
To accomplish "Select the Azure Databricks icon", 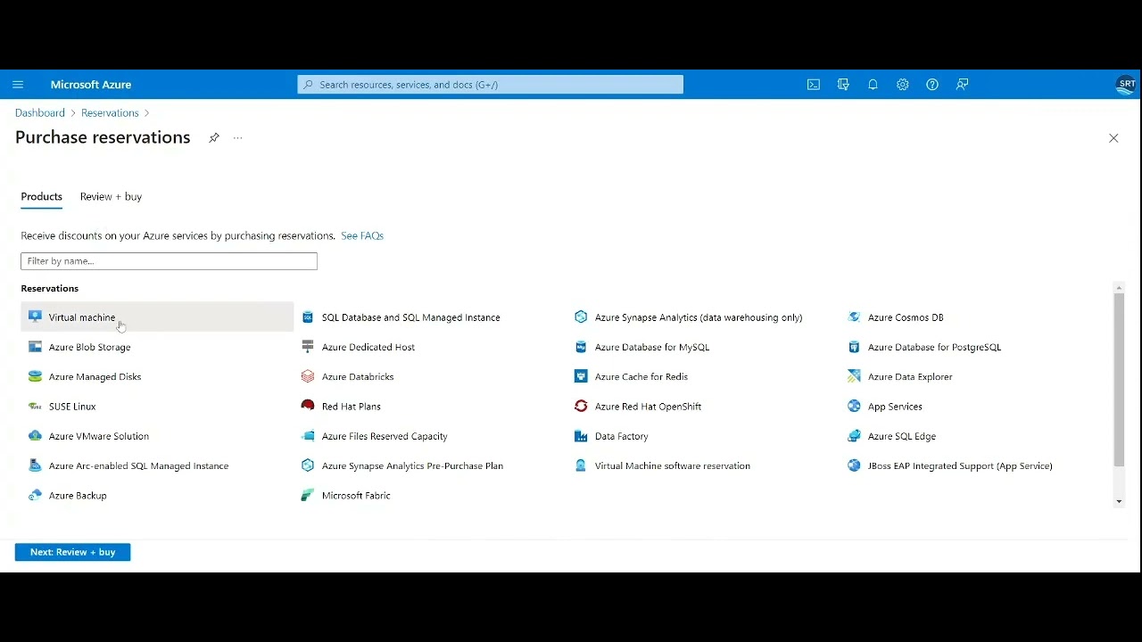I will (308, 376).
